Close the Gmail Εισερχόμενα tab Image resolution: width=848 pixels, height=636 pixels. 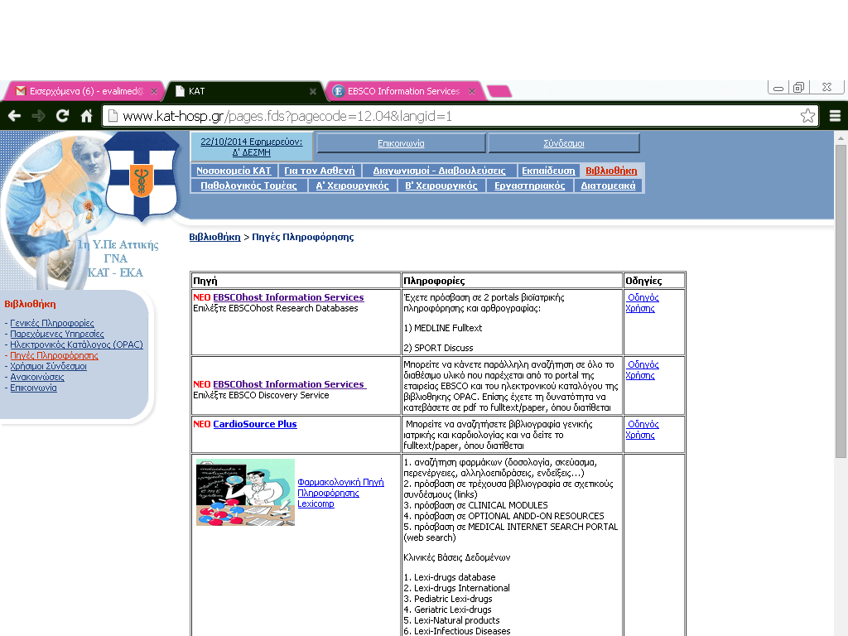point(153,91)
